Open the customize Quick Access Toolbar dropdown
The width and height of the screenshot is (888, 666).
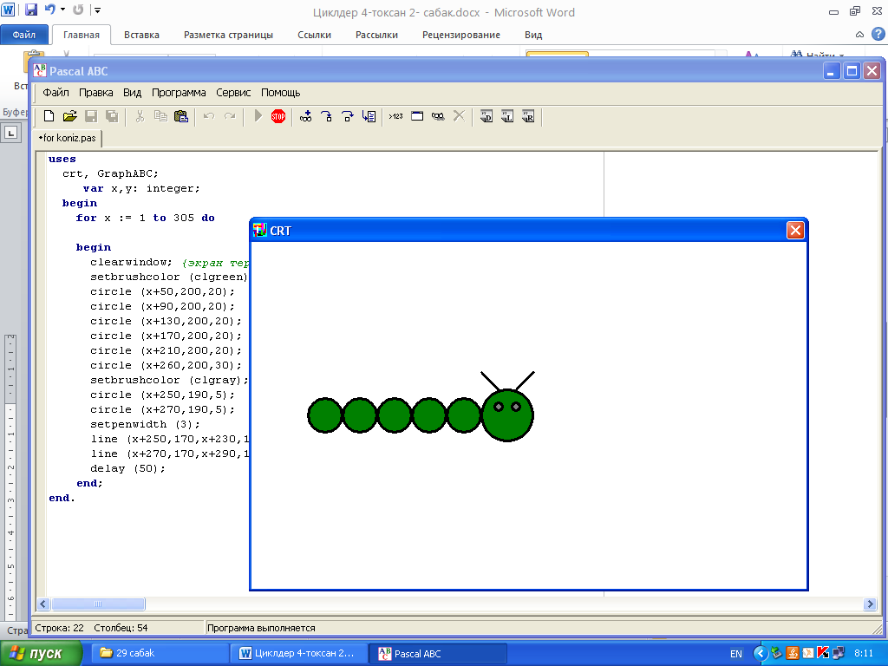click(x=97, y=10)
